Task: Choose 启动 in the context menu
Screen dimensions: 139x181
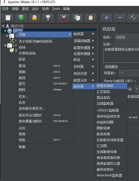Action: pos(45,47)
